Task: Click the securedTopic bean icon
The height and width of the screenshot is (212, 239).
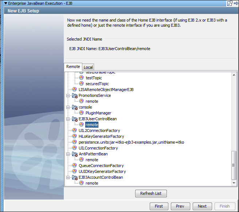Action: coord(81,83)
